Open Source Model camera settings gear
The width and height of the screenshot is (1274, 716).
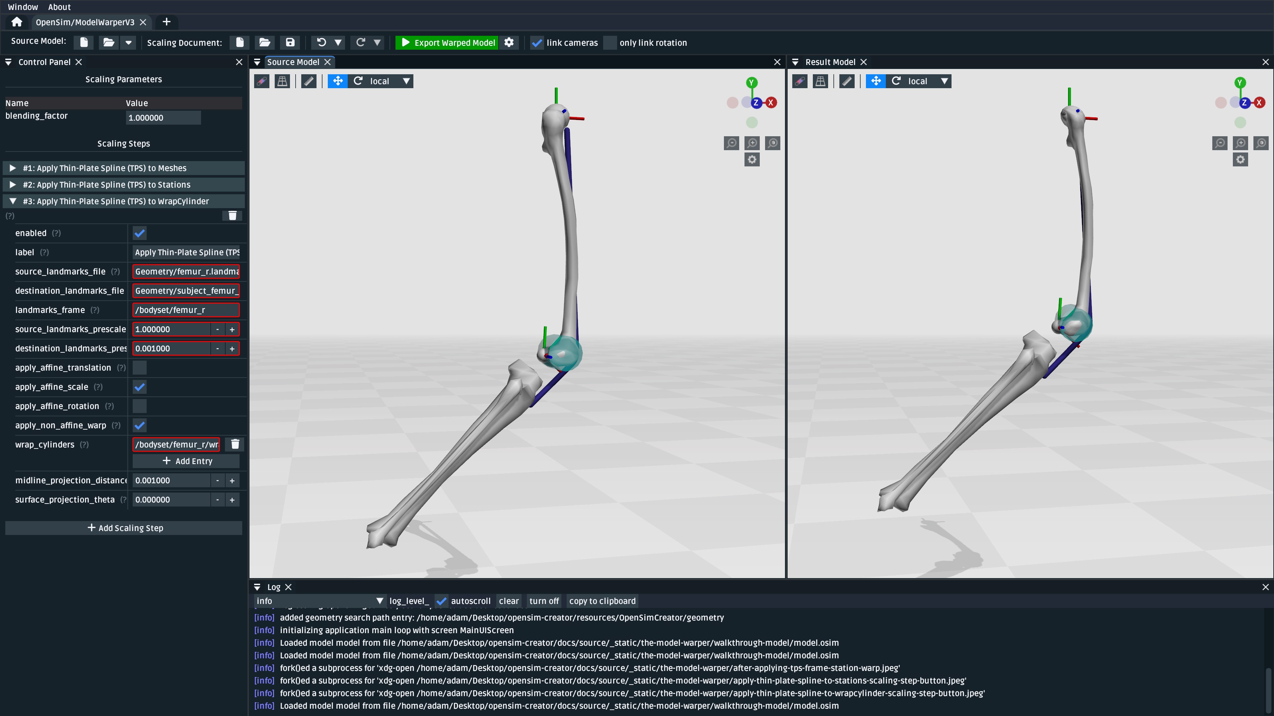click(752, 159)
